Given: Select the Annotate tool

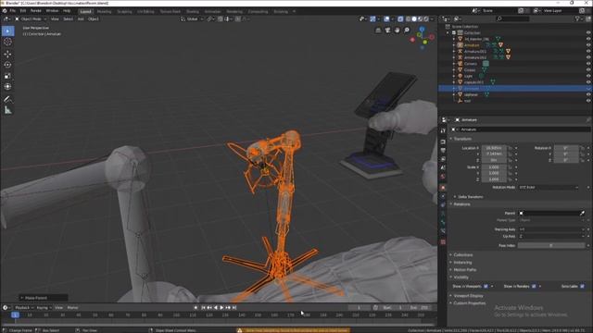Looking at the screenshot, I should [x=8, y=99].
